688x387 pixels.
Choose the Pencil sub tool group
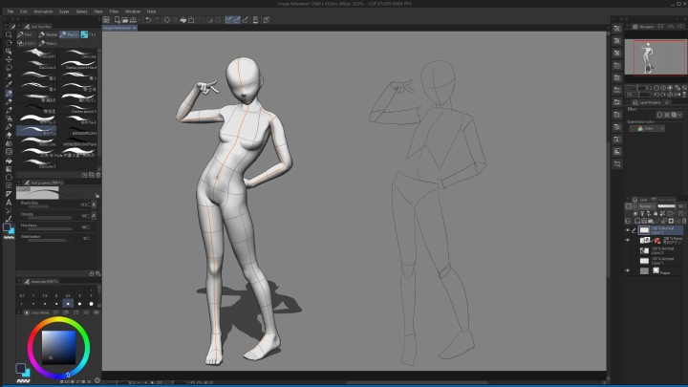(69, 34)
